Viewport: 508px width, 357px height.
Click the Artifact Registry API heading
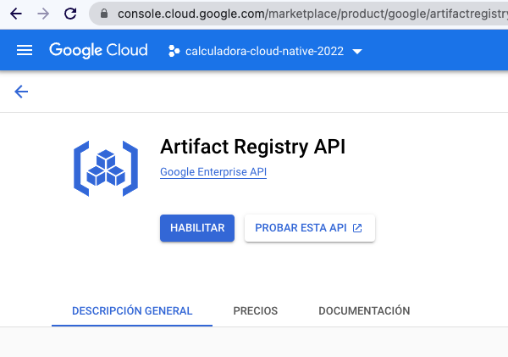pyautogui.click(x=253, y=147)
